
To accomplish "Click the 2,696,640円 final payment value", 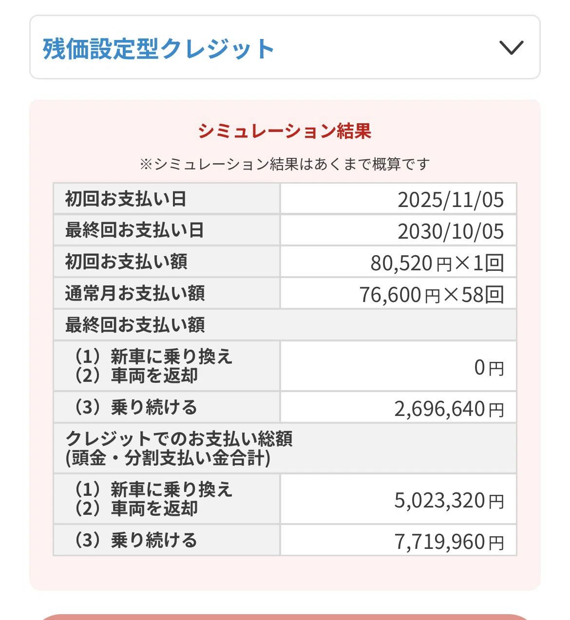I will pyautogui.click(x=449, y=409).
